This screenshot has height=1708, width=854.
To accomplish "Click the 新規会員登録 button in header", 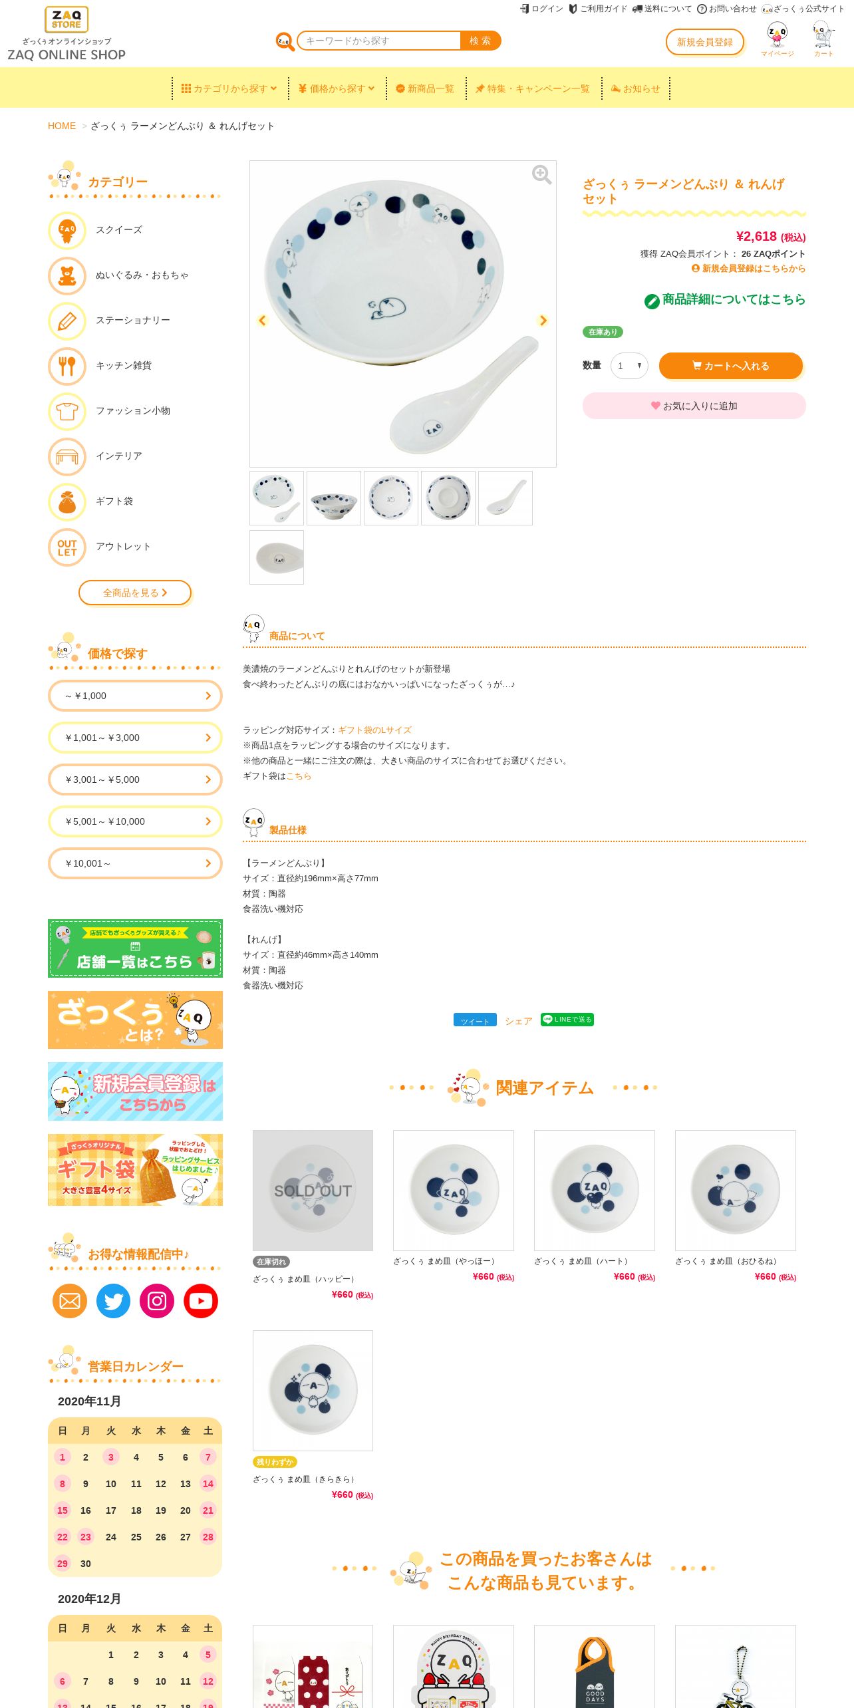I will tap(705, 42).
